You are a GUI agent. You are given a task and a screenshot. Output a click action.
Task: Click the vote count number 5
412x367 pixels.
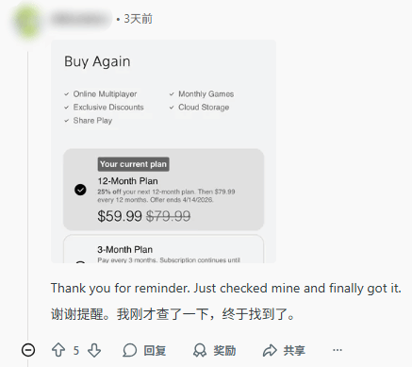coord(76,350)
